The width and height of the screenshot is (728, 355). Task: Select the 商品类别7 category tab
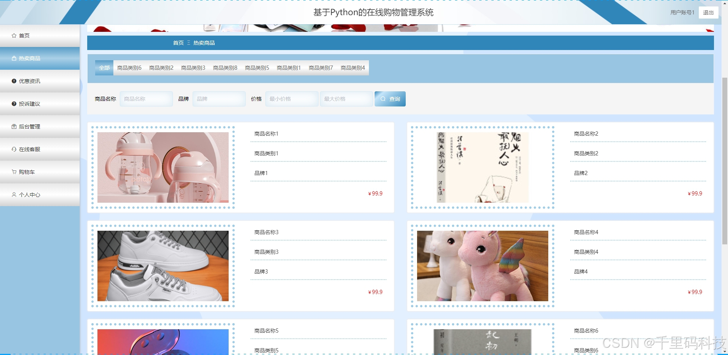pos(320,68)
